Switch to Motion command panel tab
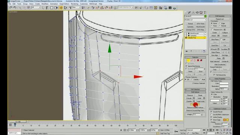This screenshot has width=240, height=135. tap(197, 12)
